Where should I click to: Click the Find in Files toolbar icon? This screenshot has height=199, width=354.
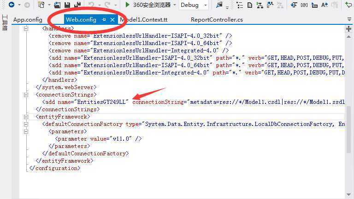219,5
